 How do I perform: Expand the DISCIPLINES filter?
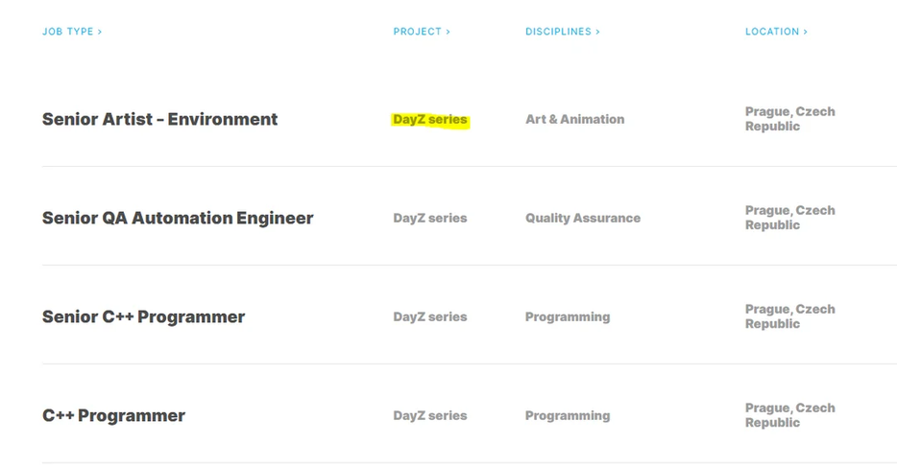tap(562, 32)
